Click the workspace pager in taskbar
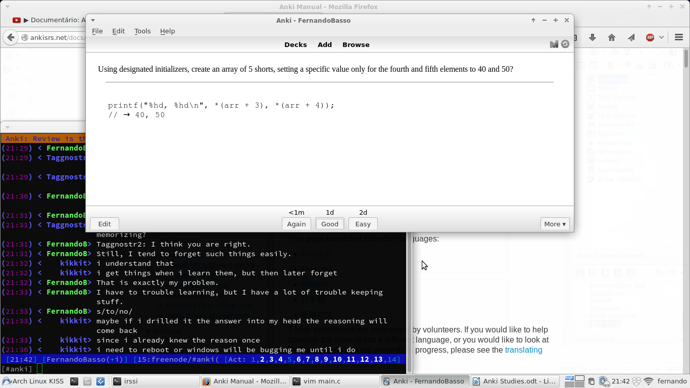This screenshot has height=388, width=690. pyautogui.click(x=574, y=381)
